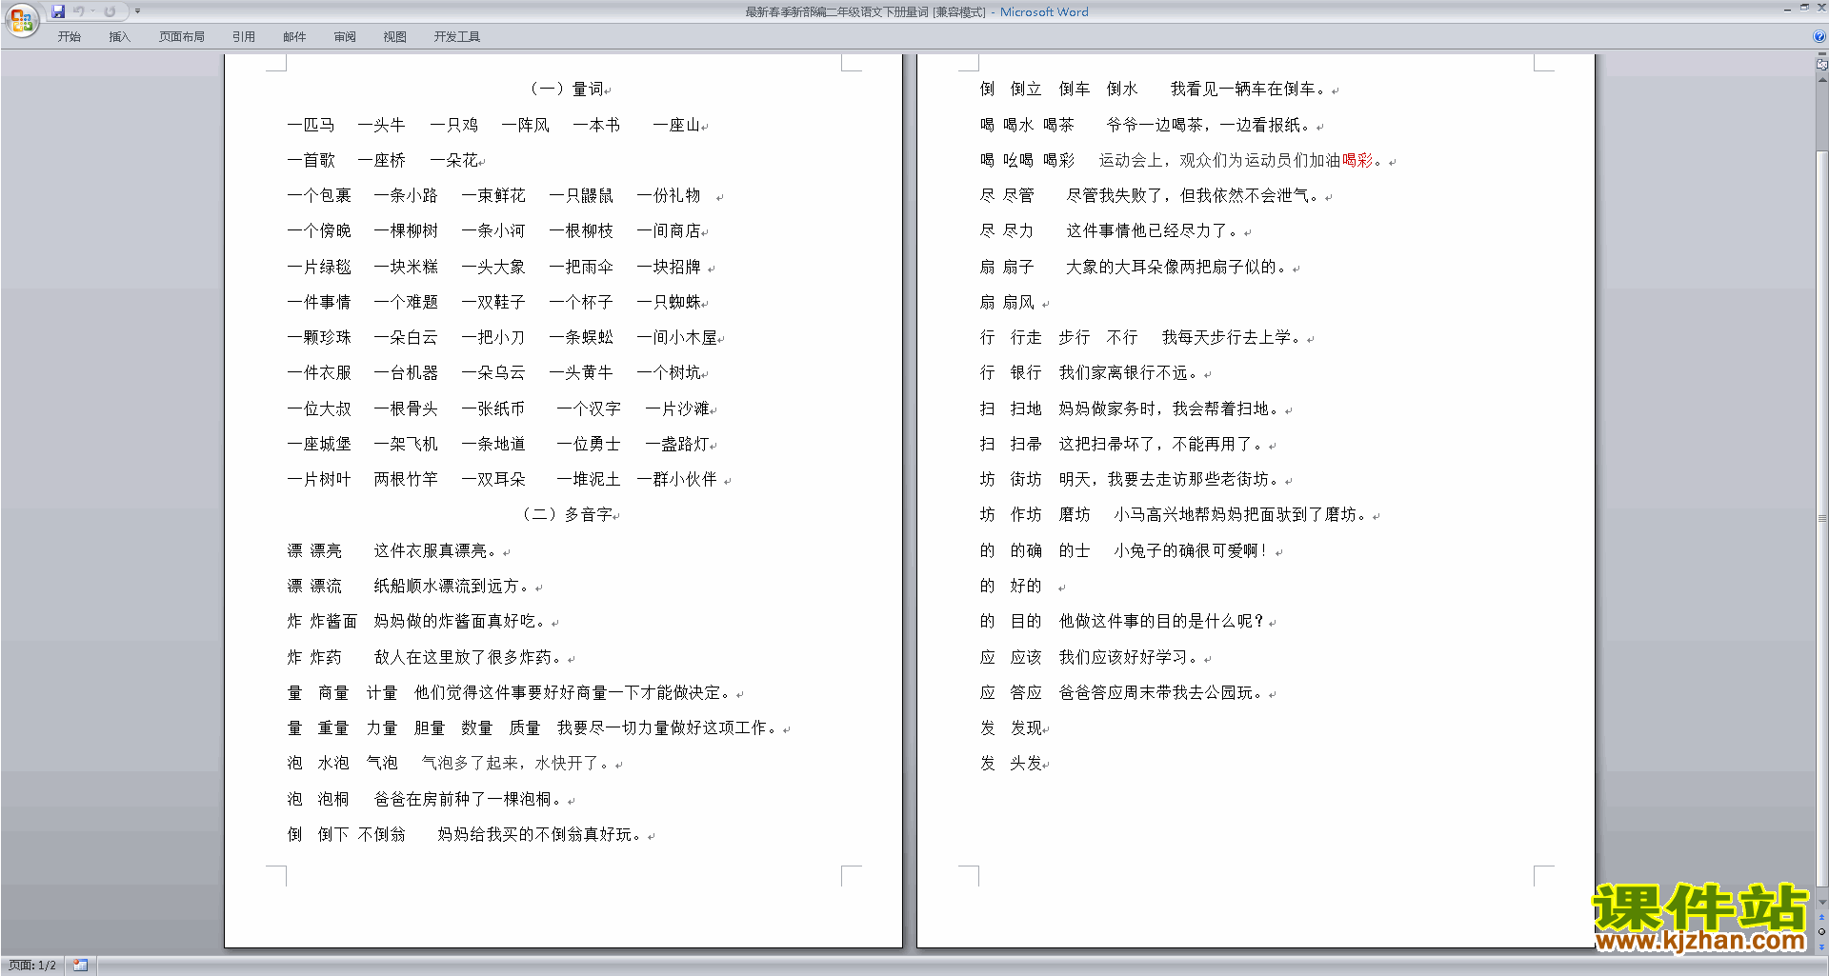Switch to the 引用 tab
This screenshot has width=1829, height=976.
244,37
